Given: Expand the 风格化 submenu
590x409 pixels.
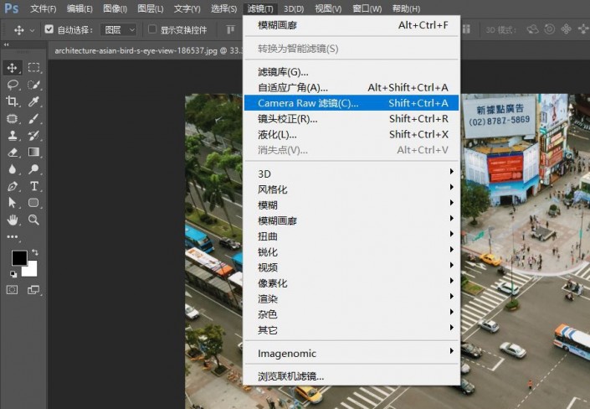Looking at the screenshot, I should pyautogui.click(x=351, y=189).
